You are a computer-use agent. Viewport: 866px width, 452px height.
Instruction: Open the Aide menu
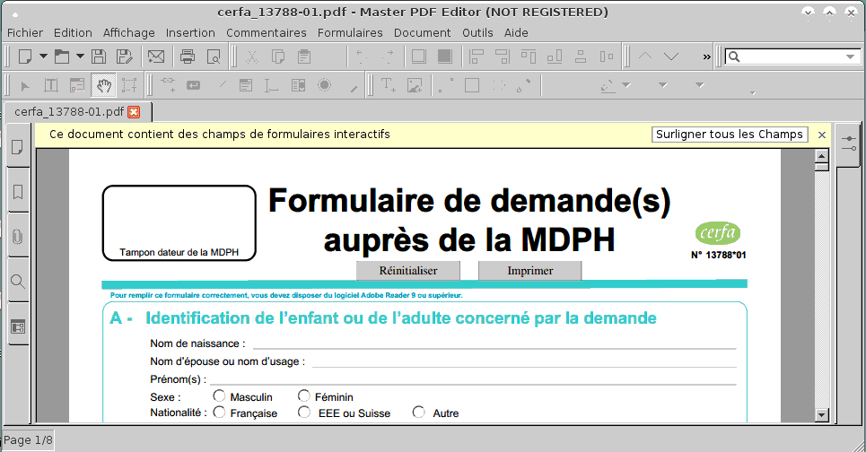click(x=516, y=32)
